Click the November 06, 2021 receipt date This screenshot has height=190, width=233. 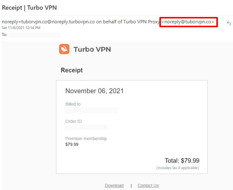tap(95, 91)
